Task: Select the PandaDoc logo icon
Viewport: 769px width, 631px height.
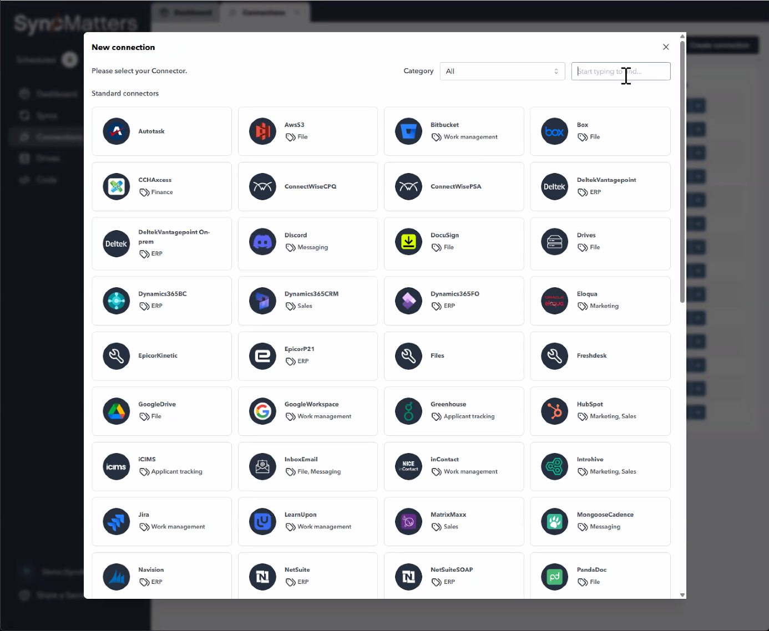Action: click(x=554, y=577)
